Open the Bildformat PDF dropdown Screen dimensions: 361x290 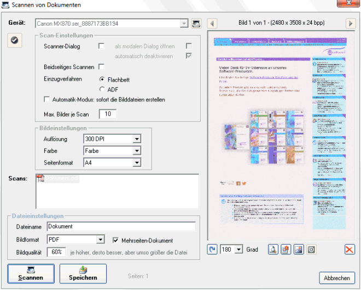tap(100, 240)
